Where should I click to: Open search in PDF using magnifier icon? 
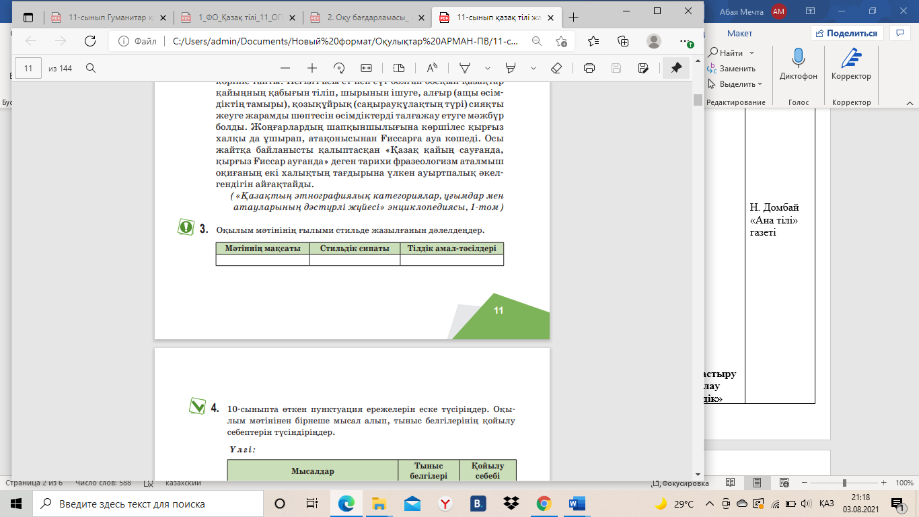tap(91, 68)
